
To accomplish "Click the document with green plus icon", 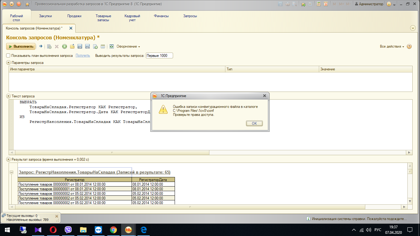I will (95, 46).
